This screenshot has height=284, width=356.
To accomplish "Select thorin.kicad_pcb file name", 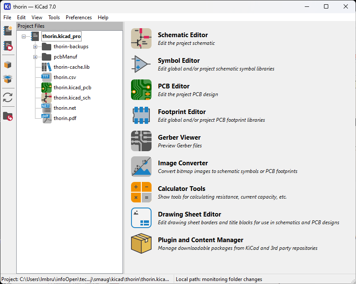I will click(73, 88).
